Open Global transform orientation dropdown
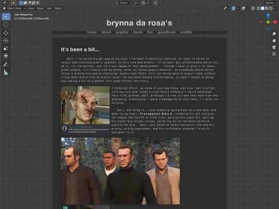The height and width of the screenshot is (209, 279). [x=123, y=3]
